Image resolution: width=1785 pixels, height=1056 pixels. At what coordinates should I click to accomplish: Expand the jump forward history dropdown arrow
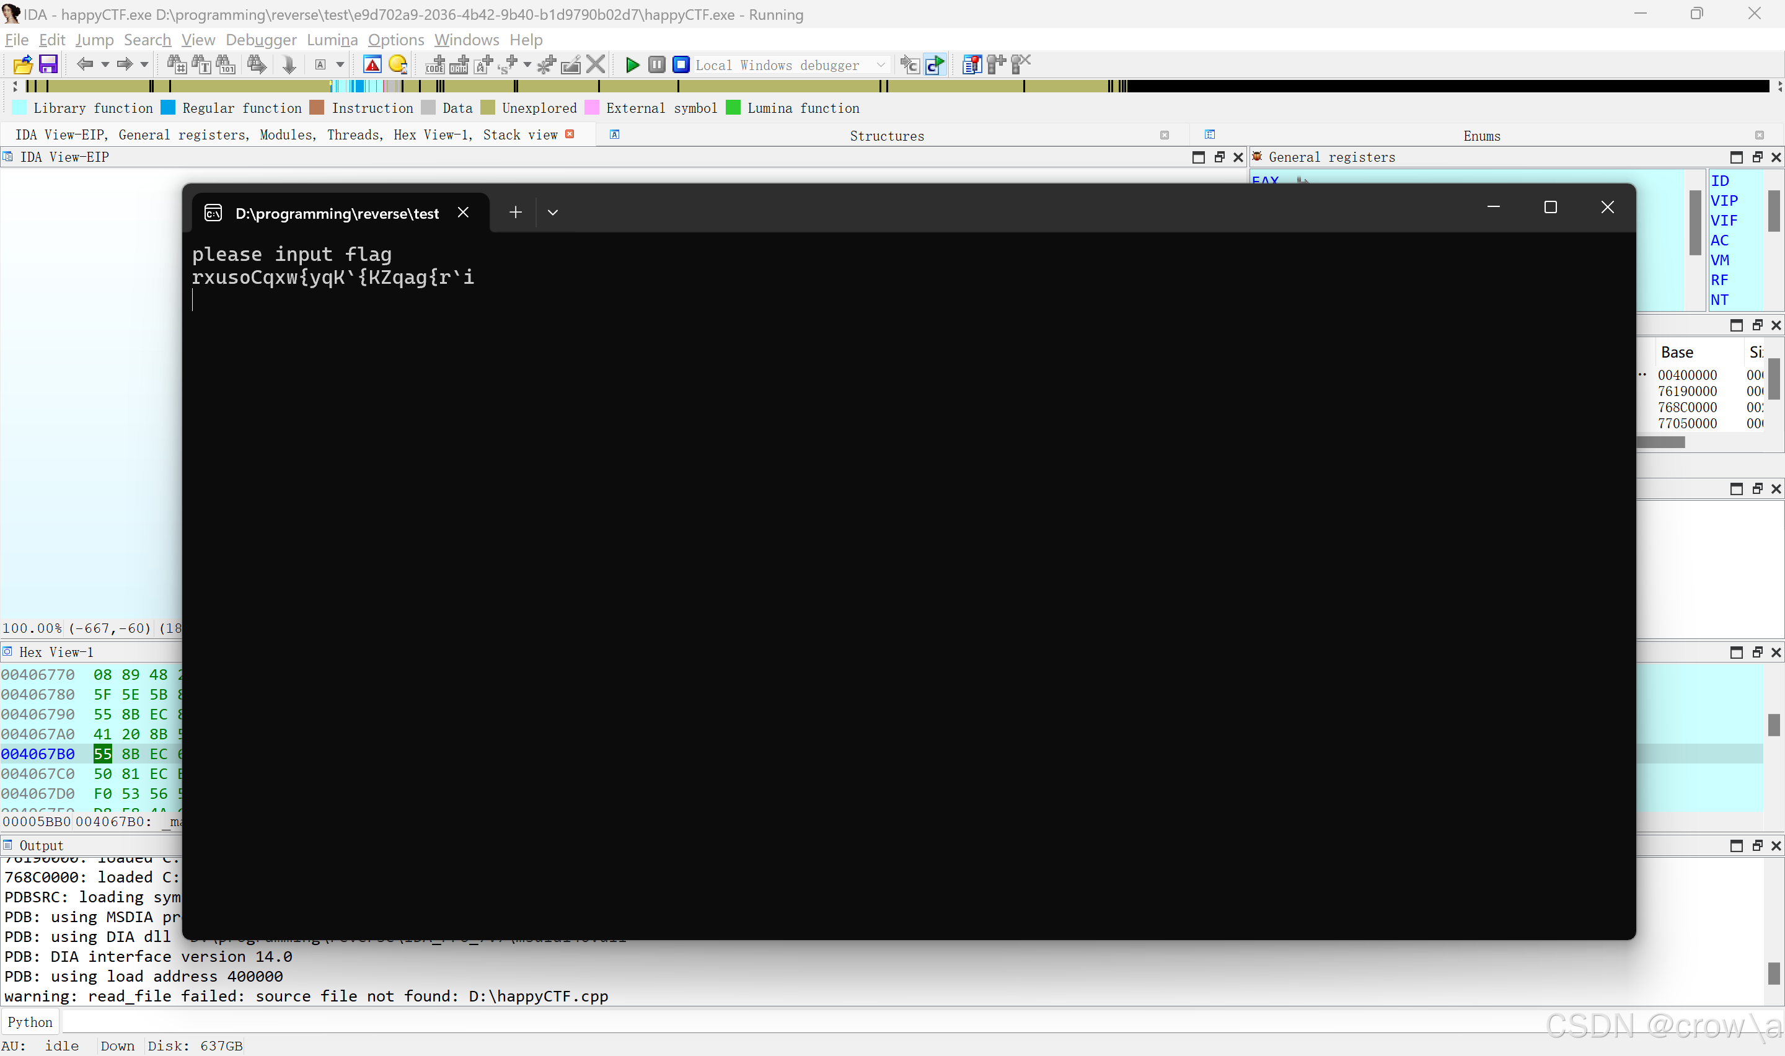coord(144,64)
